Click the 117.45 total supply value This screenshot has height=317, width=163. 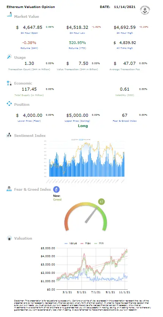pyautogui.click(x=29, y=89)
